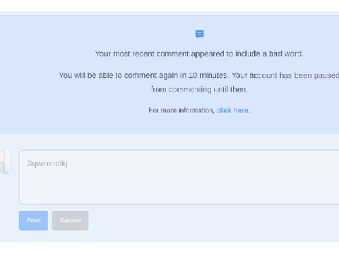Click the "For more information" text
The height and width of the screenshot is (254, 339).
click(x=182, y=110)
